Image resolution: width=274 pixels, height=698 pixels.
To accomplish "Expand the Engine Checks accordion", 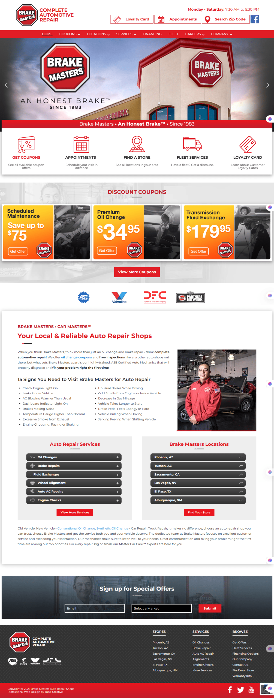I will pyautogui.click(x=74, y=500).
